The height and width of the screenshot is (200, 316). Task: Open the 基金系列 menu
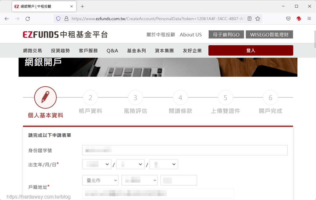click(x=136, y=51)
